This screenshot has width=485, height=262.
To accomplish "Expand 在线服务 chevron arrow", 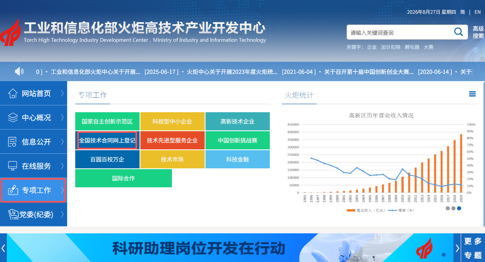I will (62, 166).
